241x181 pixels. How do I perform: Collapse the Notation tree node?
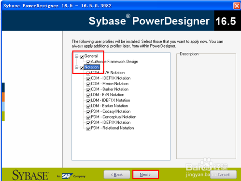tap(77, 67)
